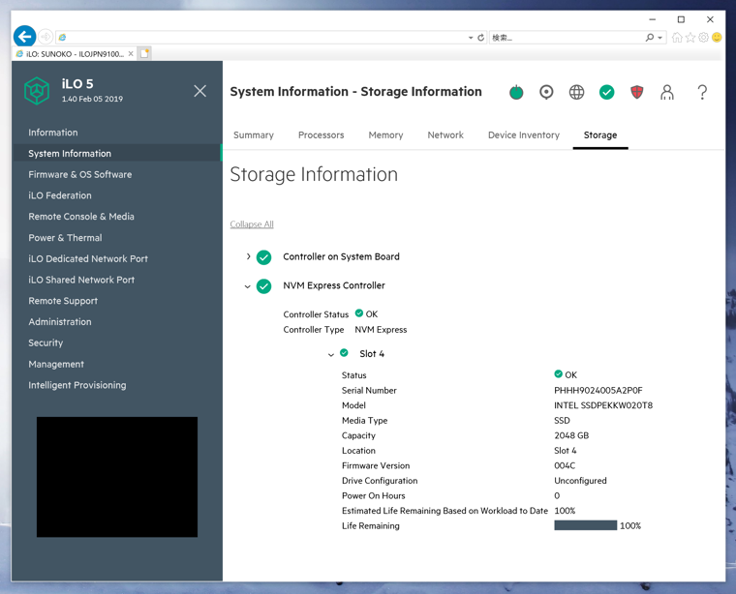Open Intelligent Provisioning in the sidebar

tap(77, 385)
